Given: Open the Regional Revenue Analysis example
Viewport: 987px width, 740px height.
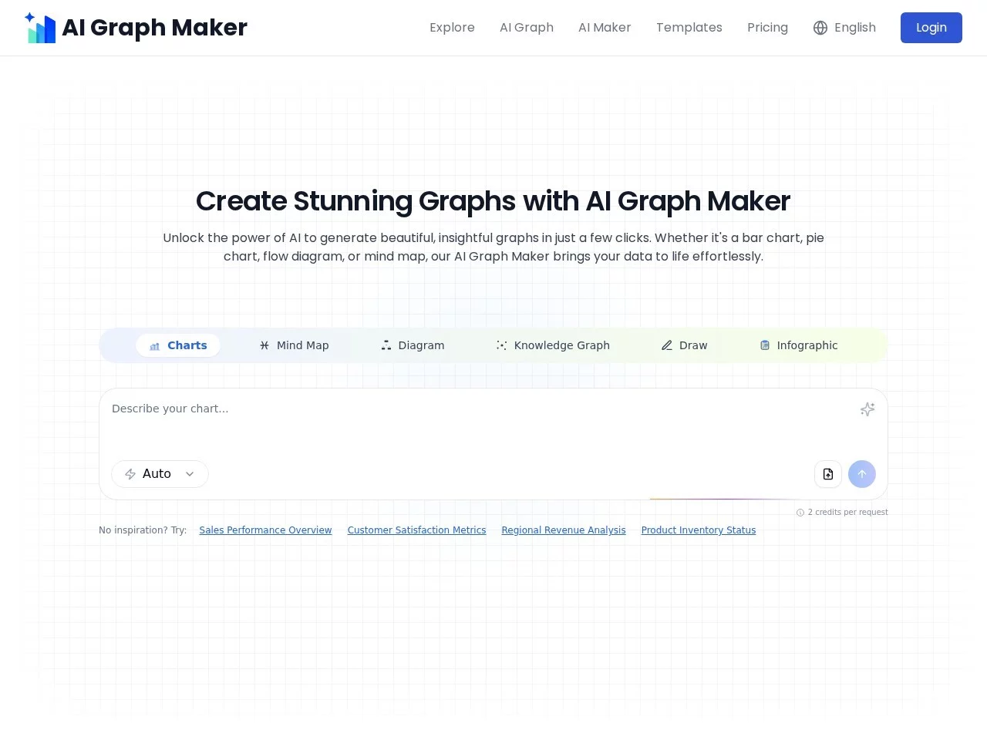Looking at the screenshot, I should click(x=564, y=530).
